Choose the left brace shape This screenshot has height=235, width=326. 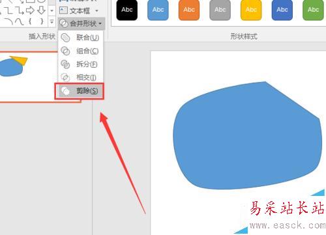pos(30,21)
